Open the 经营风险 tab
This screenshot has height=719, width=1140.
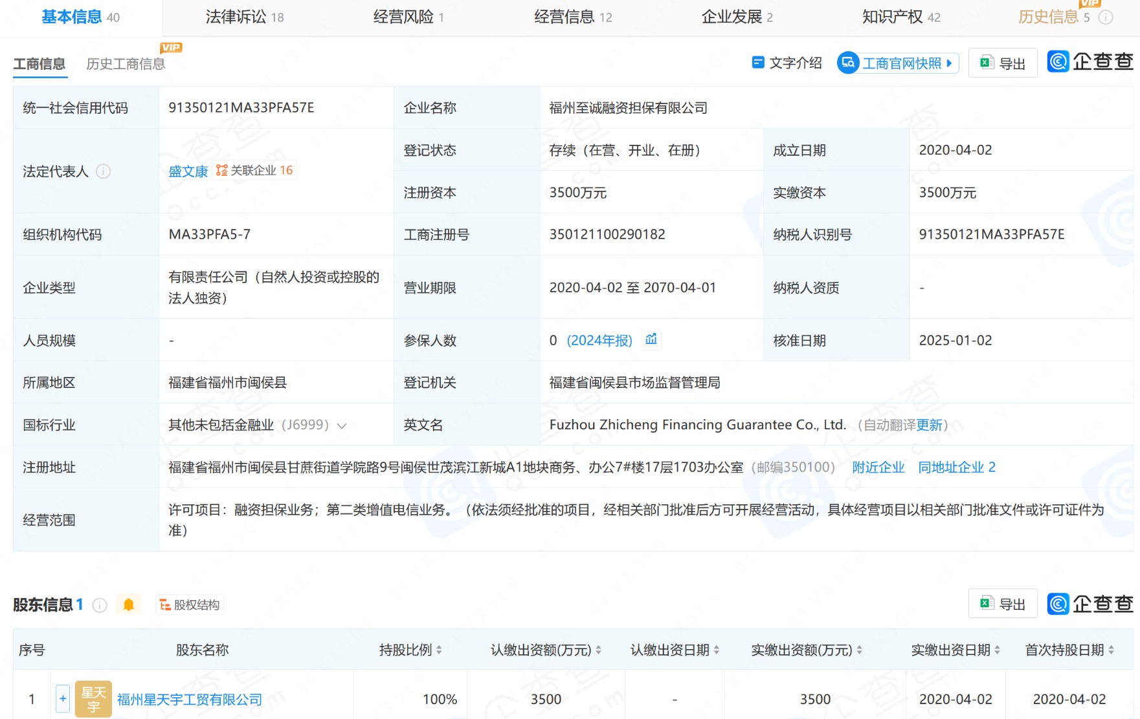[x=408, y=17]
